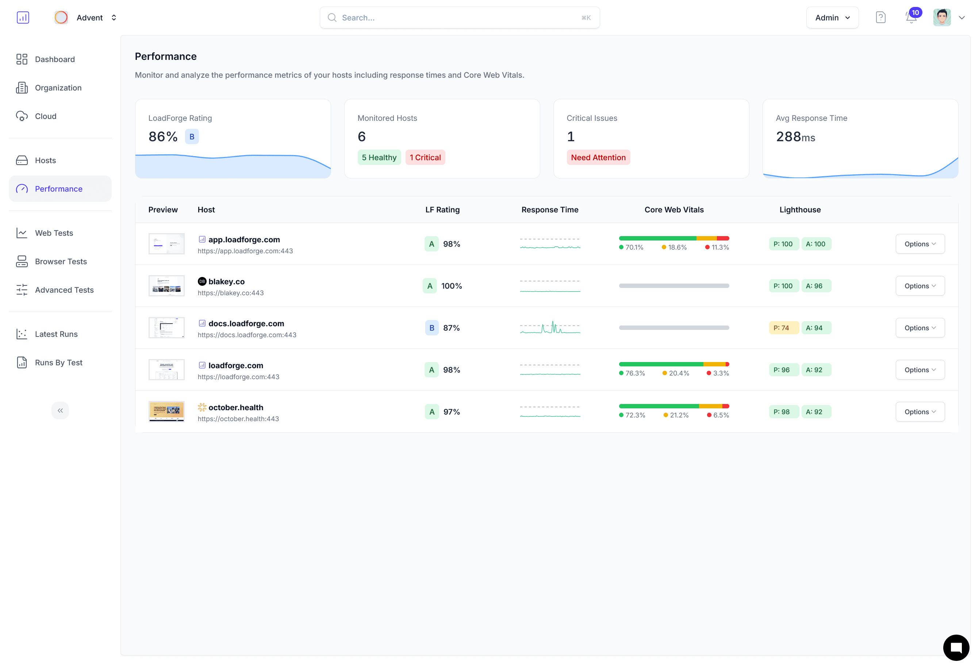
Task: Open the chat bubble in bottom right corner
Action: point(956,647)
